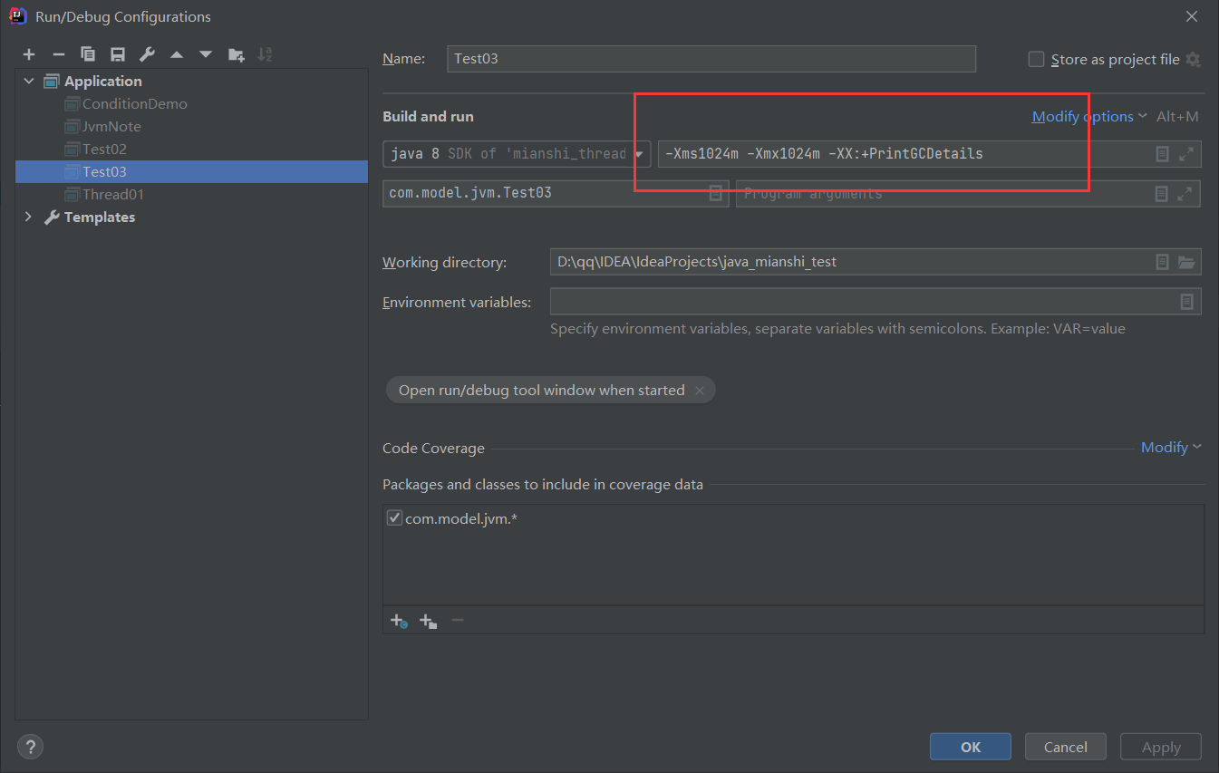Remove coverage entry with minus icon
1219x773 pixels.
pos(457,621)
